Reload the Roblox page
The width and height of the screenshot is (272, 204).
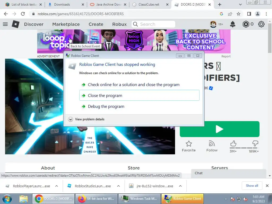pos(23,14)
